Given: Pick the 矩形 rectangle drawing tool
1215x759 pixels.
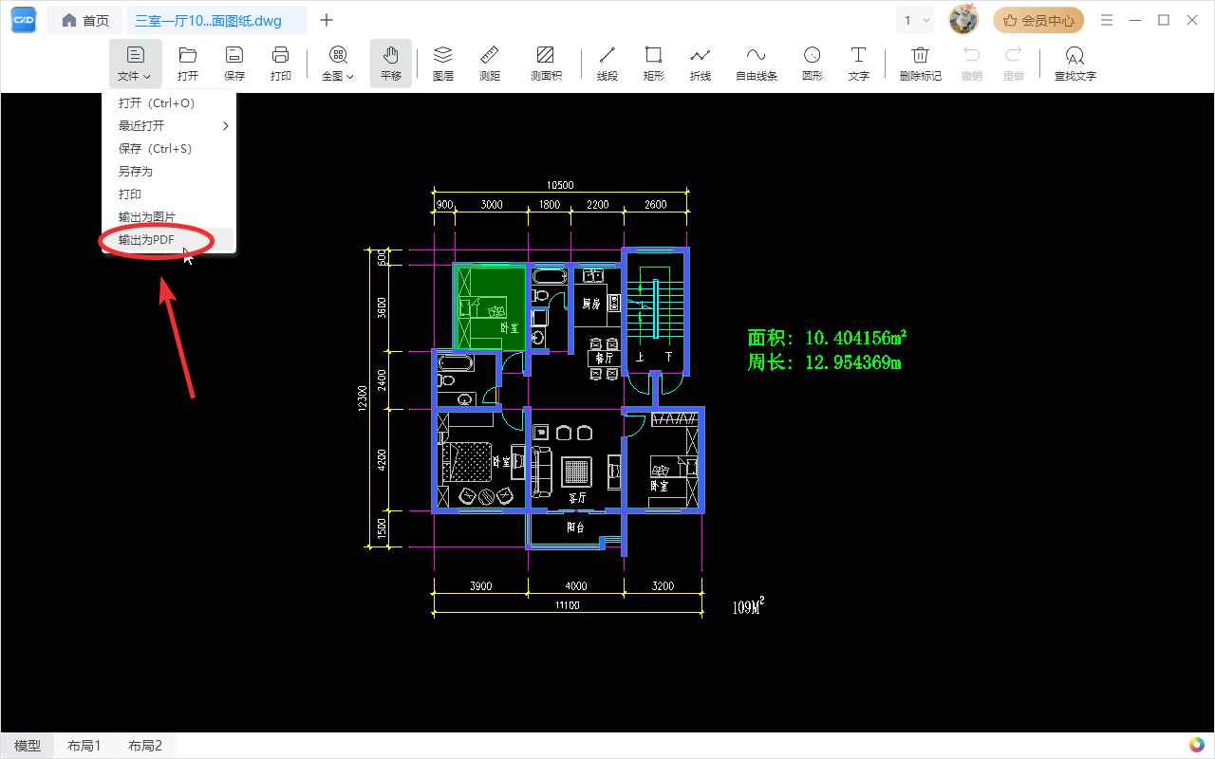Looking at the screenshot, I should pyautogui.click(x=654, y=64).
